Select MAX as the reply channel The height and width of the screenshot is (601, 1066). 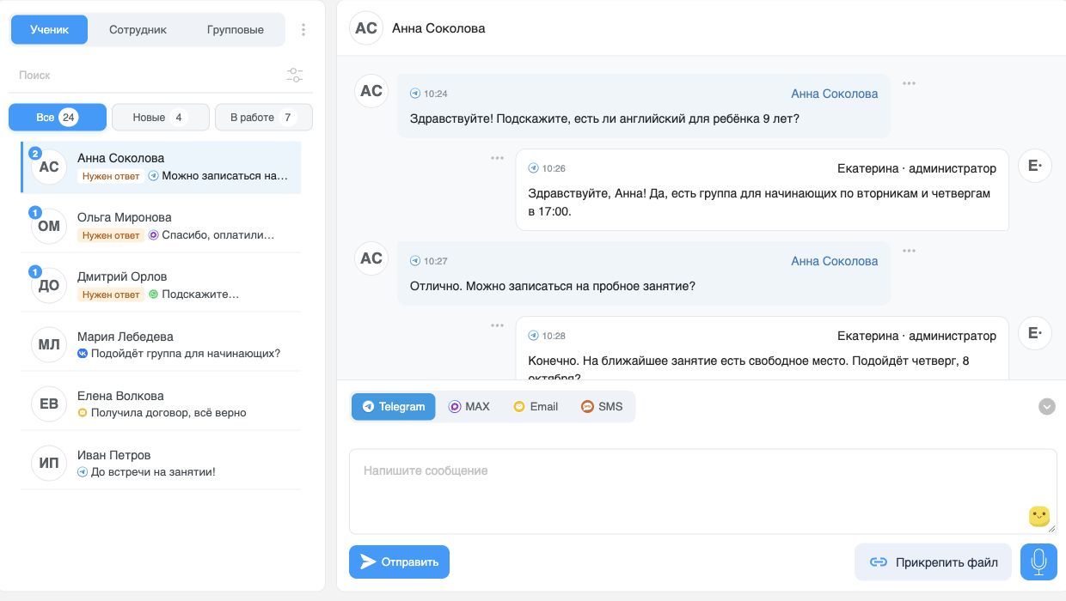(469, 407)
